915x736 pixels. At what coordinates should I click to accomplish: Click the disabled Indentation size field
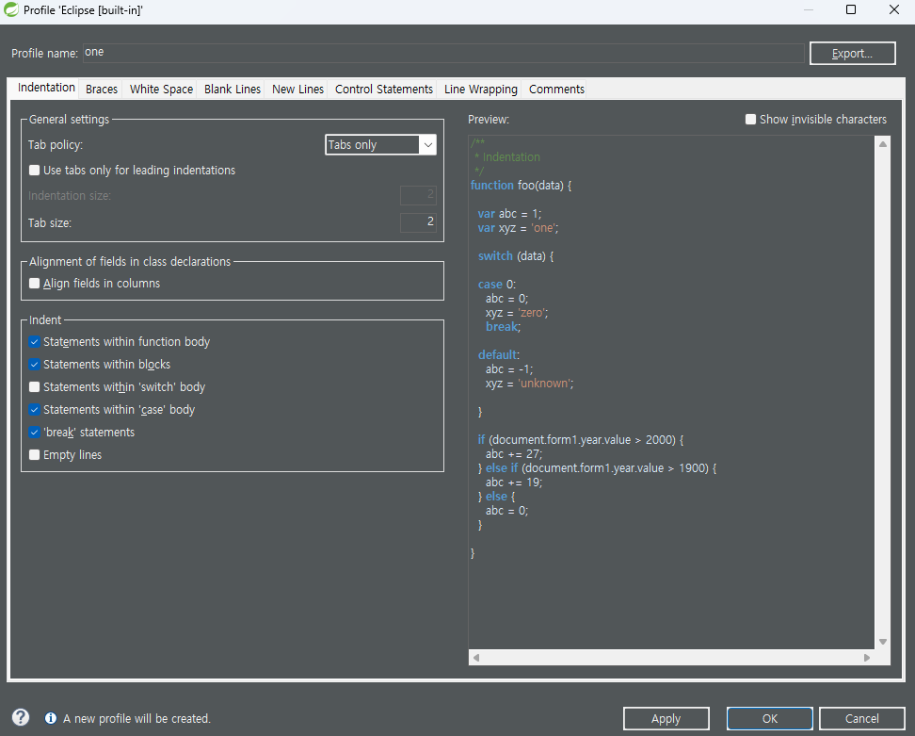coord(418,195)
